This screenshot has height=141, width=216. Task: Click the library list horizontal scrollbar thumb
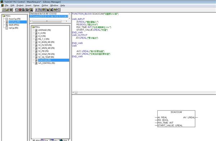tap(47, 21)
